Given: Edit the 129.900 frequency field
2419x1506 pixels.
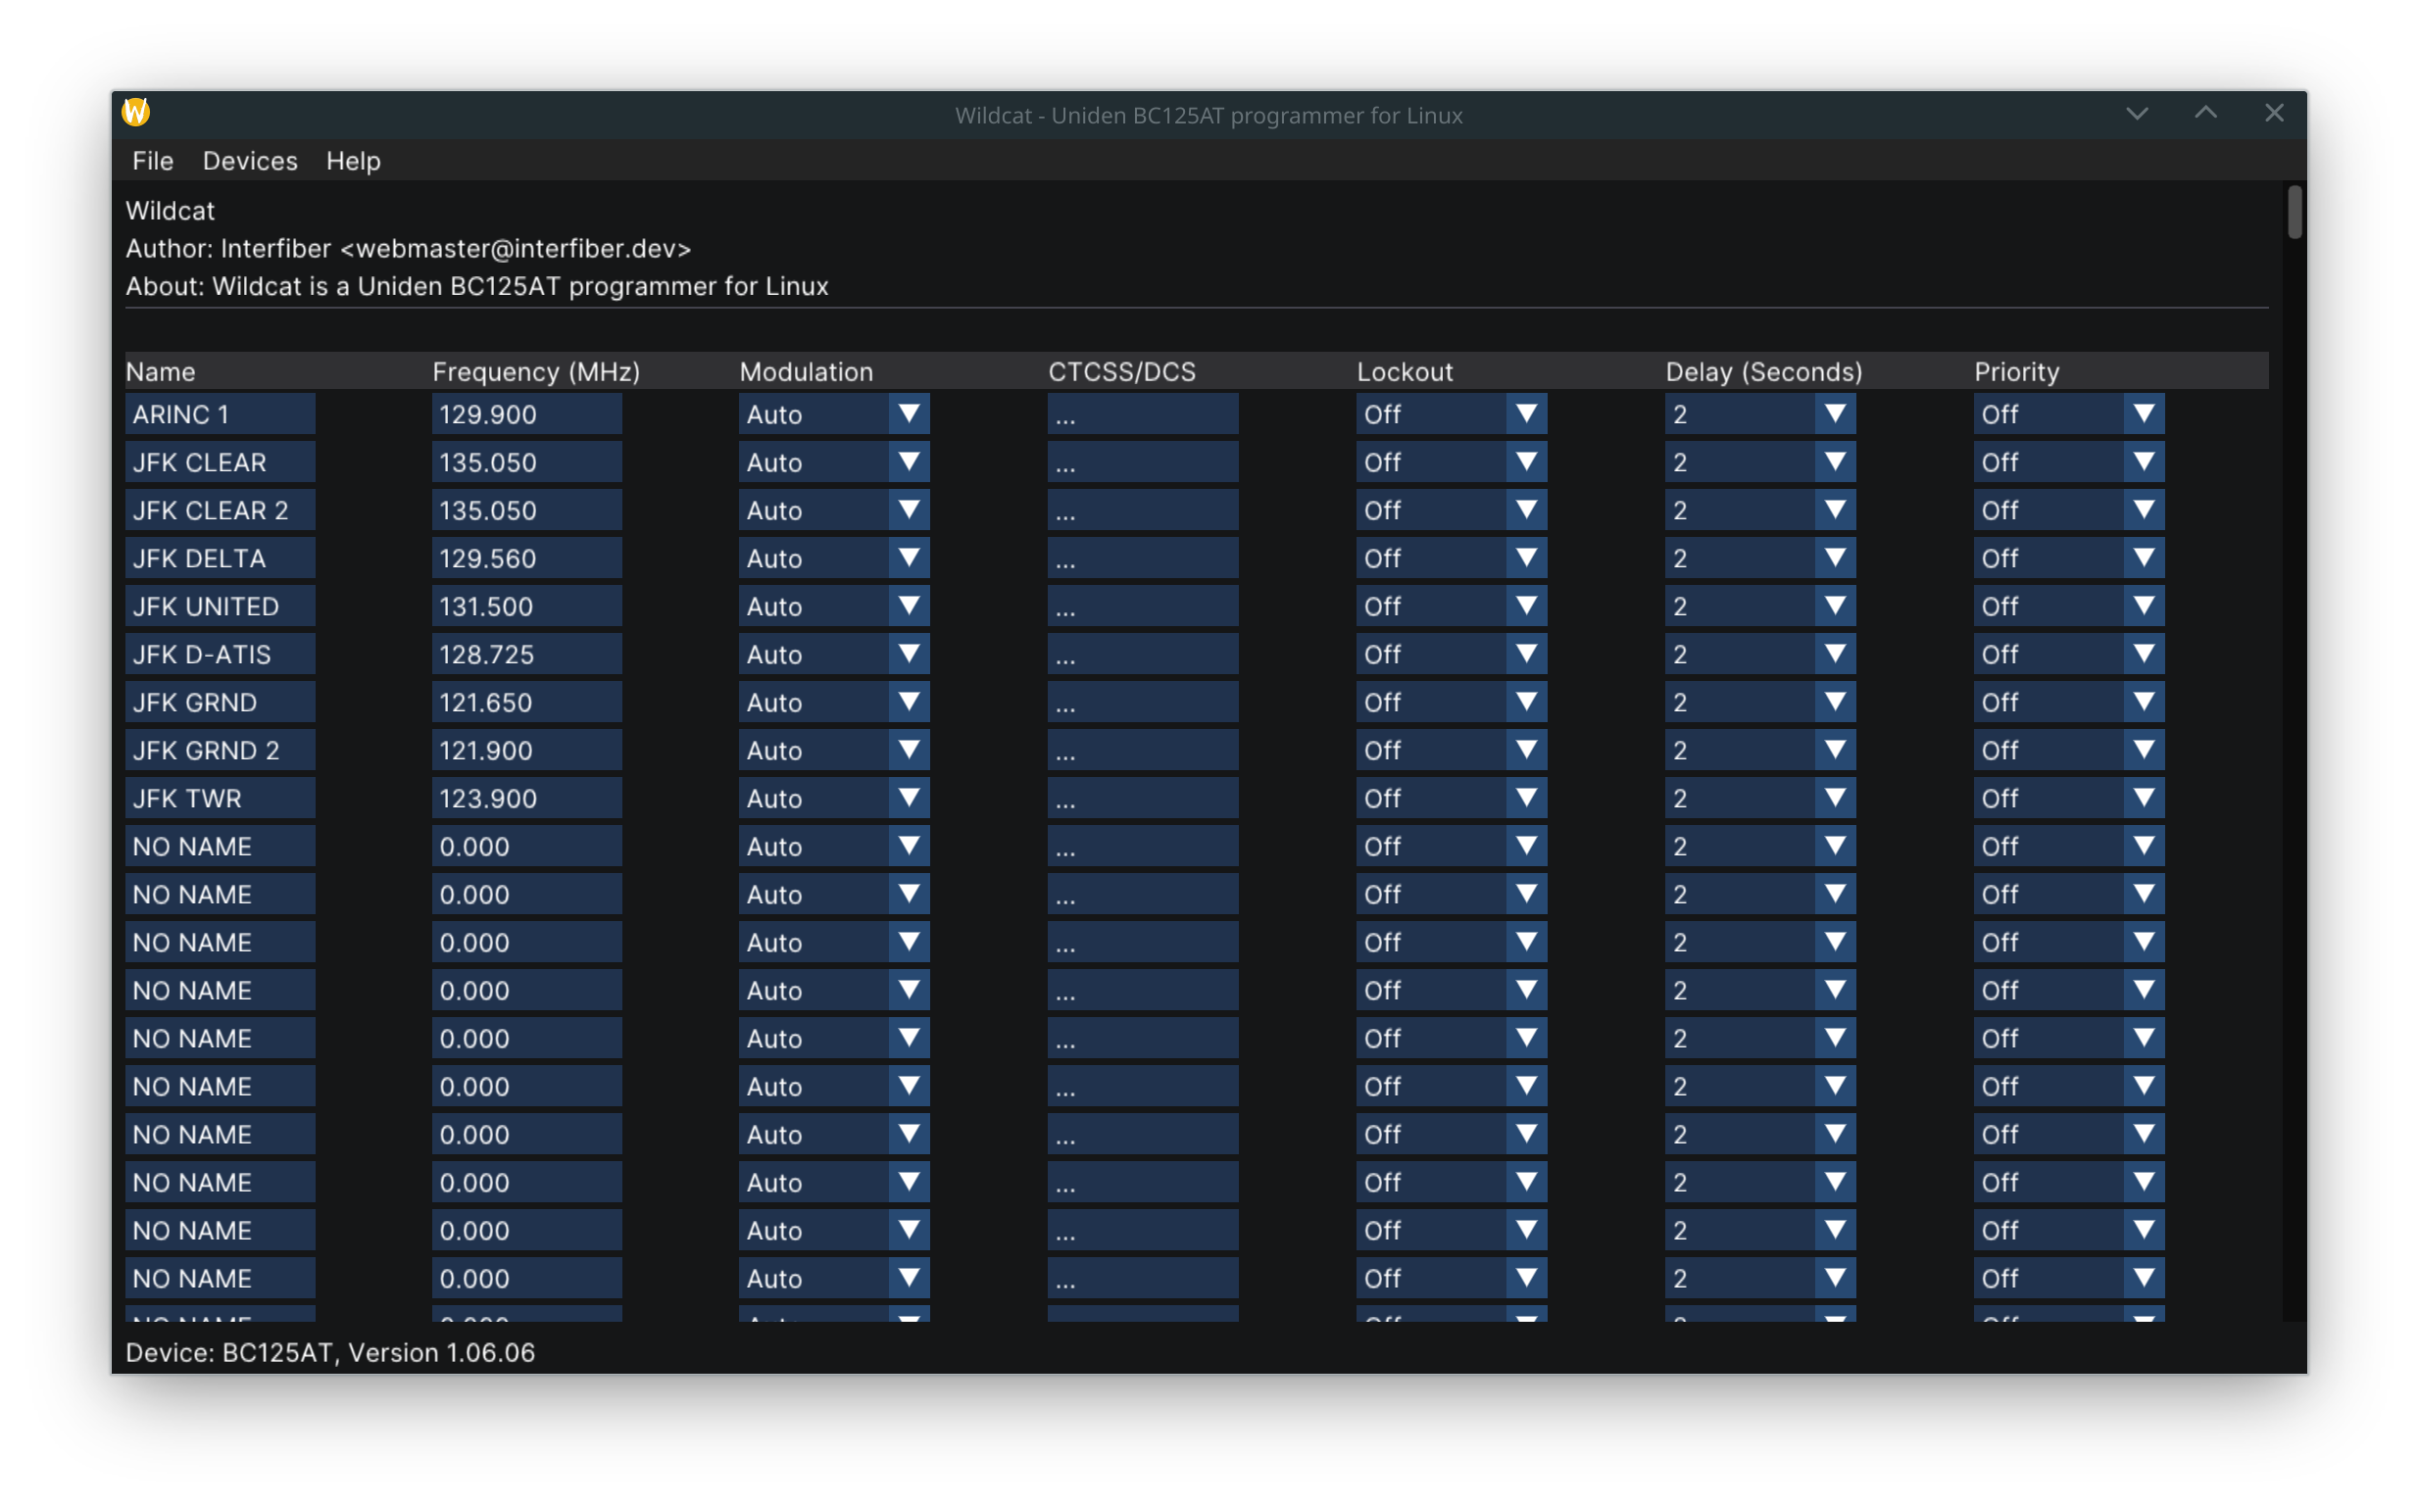Looking at the screenshot, I should (527, 413).
